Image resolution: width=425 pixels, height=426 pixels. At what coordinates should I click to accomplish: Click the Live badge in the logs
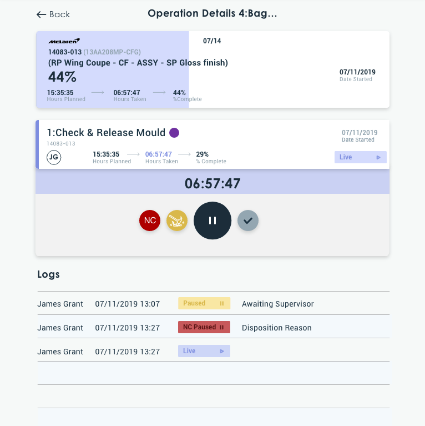[204, 351]
